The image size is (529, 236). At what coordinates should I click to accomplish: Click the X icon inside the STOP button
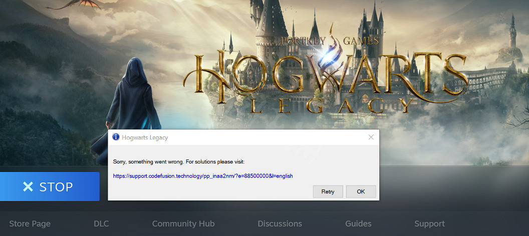(28, 187)
